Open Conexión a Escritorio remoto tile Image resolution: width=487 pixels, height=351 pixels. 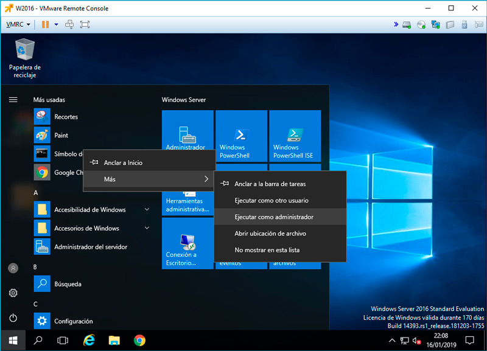click(x=187, y=243)
